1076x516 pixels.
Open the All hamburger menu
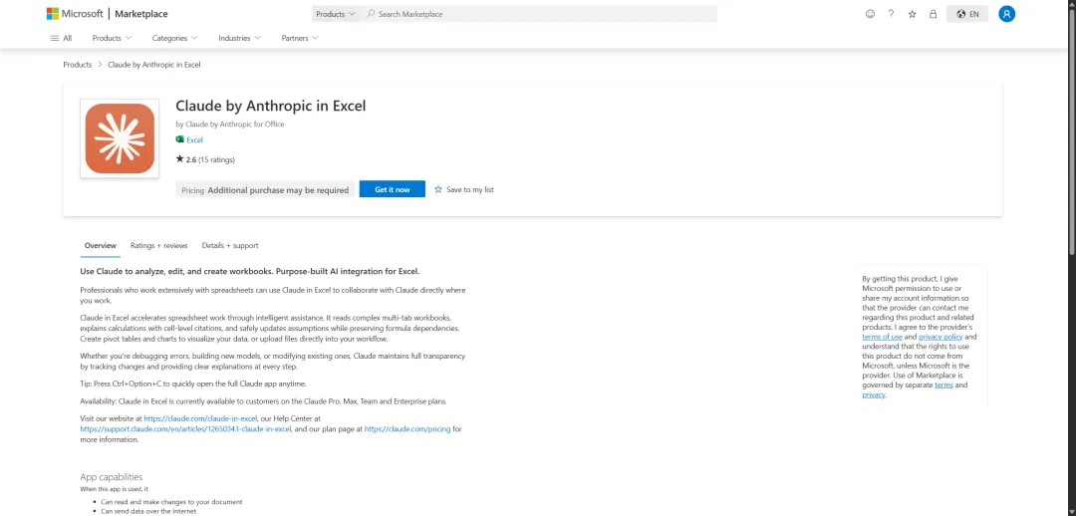click(61, 39)
